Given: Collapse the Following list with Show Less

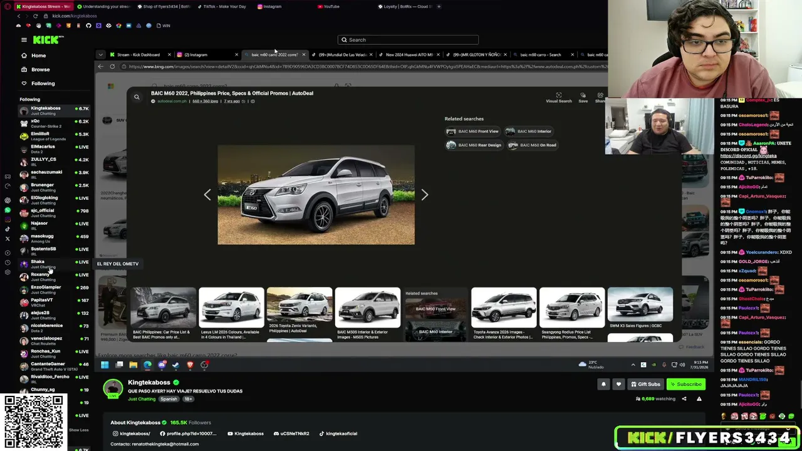Looking at the screenshot, I should point(78,430).
